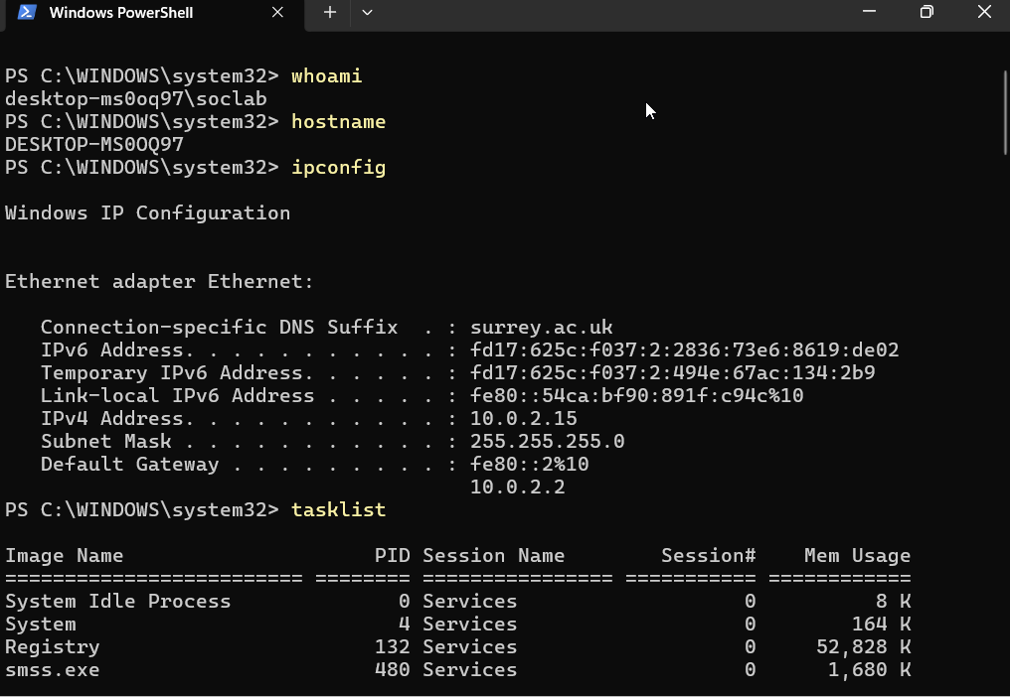Click the gateway address 10.0.2.2
This screenshot has height=697, width=1010.
pos(517,487)
